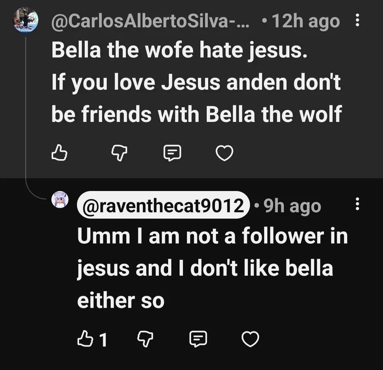The height and width of the screenshot is (370, 383).
Task: Reply to raventhecat9012's comment
Action: coord(197,339)
